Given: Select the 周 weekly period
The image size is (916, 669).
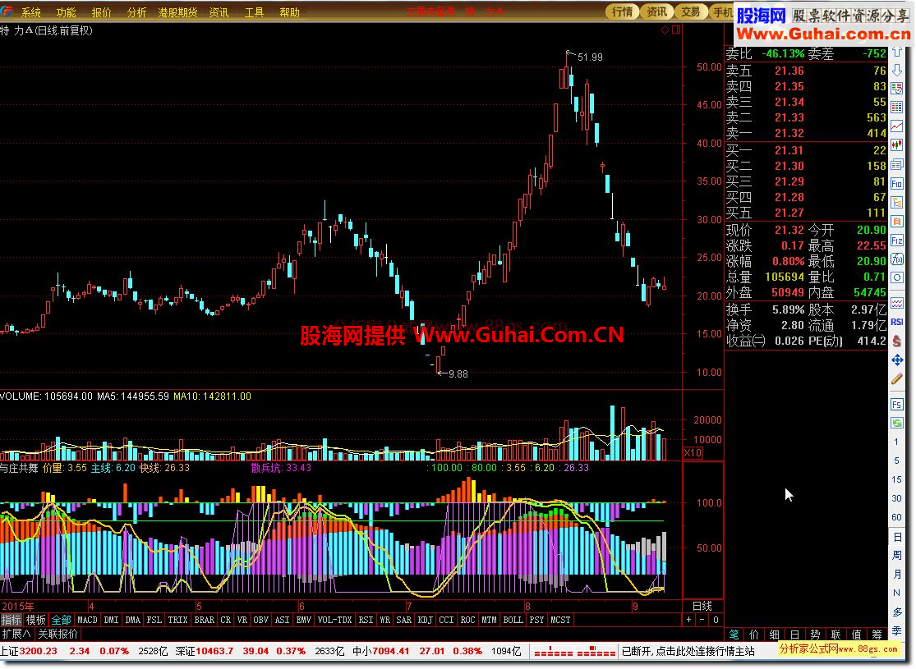Looking at the screenshot, I should click(897, 555).
